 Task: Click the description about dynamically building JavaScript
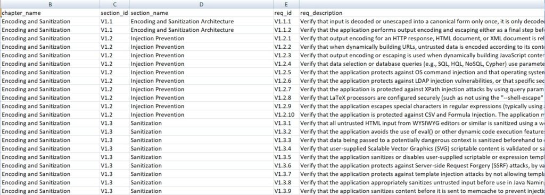(422, 55)
